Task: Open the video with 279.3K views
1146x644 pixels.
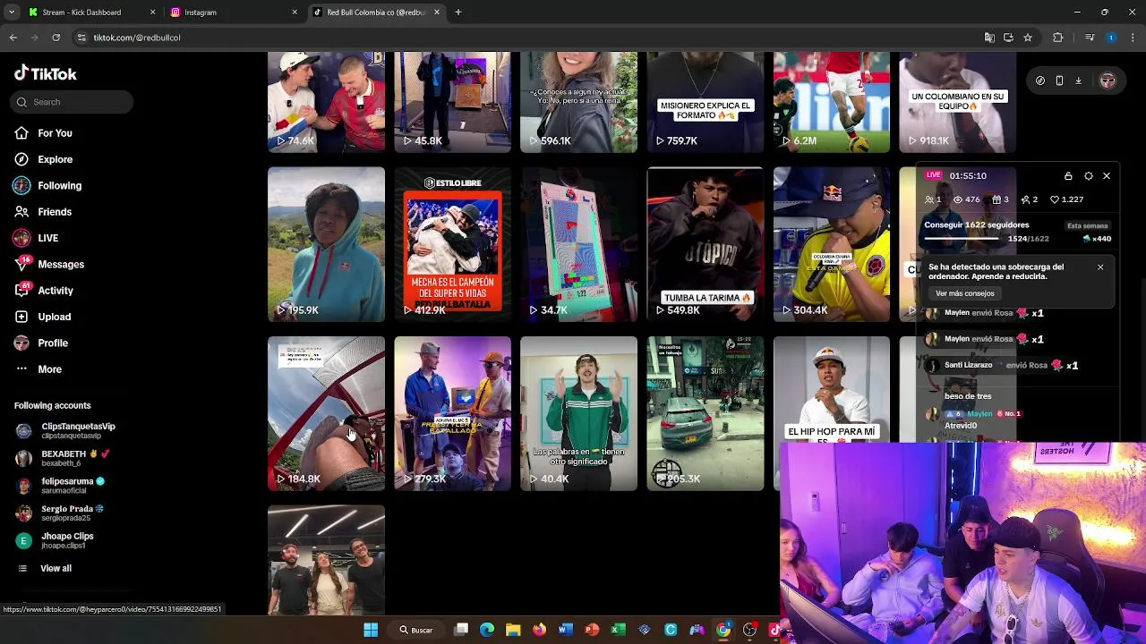Action: (452, 413)
